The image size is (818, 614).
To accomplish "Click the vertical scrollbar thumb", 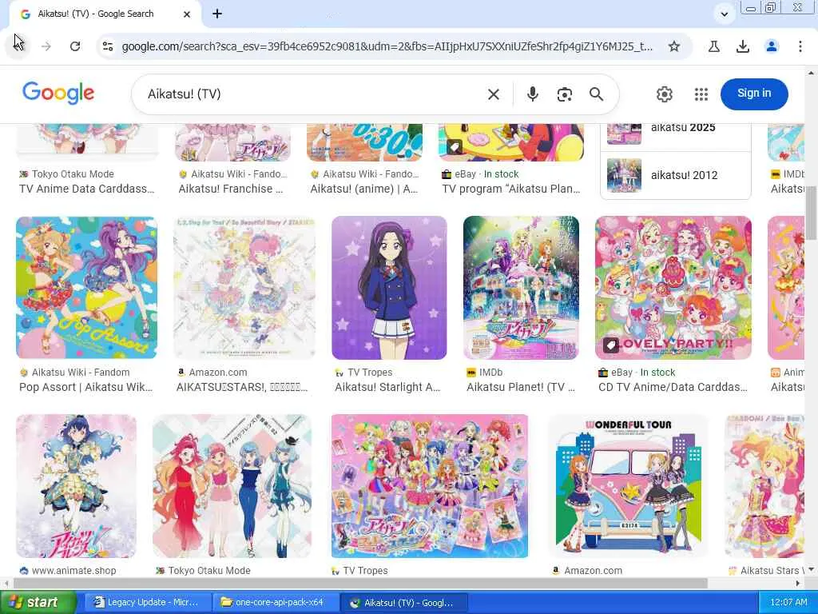I will (x=811, y=213).
